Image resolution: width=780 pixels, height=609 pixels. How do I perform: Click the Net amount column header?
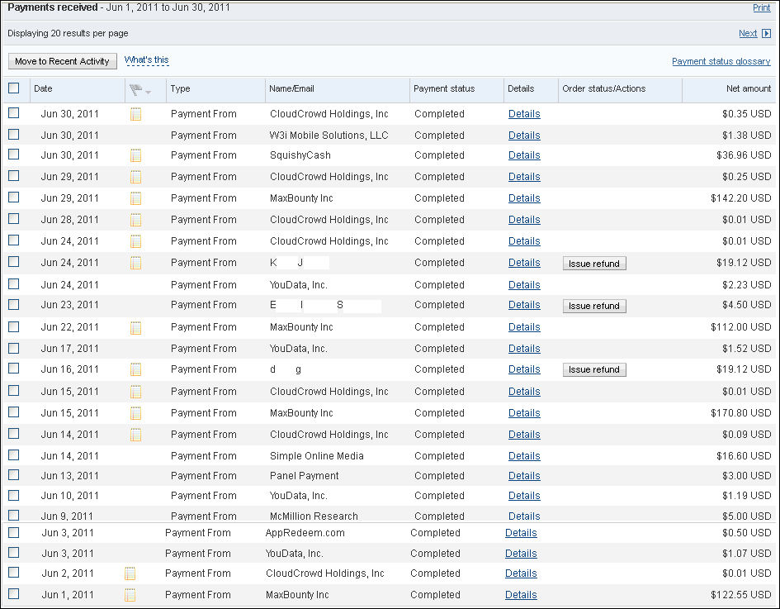pyautogui.click(x=749, y=88)
